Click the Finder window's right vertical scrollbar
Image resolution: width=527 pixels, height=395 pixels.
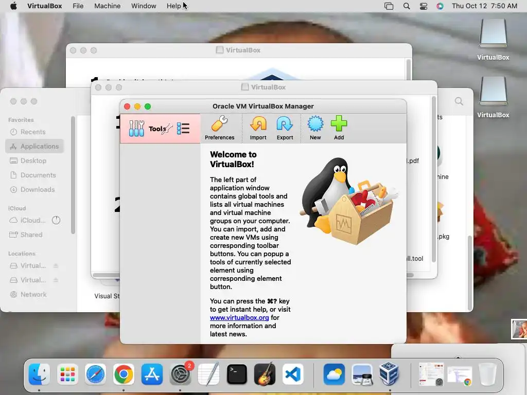coord(469,273)
